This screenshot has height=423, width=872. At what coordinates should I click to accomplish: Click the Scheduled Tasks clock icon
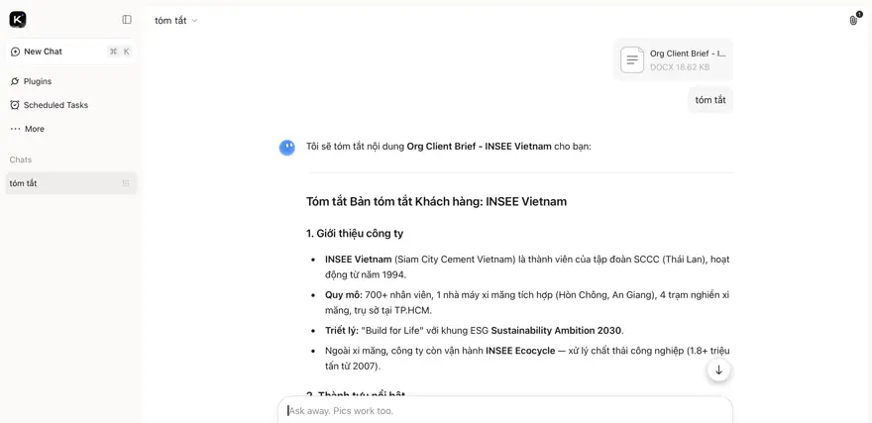[15, 105]
